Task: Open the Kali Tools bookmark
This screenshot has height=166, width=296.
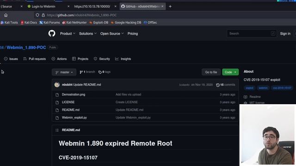Action: tap(9, 23)
